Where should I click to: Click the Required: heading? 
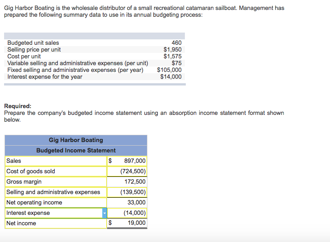pyautogui.click(x=18, y=106)
